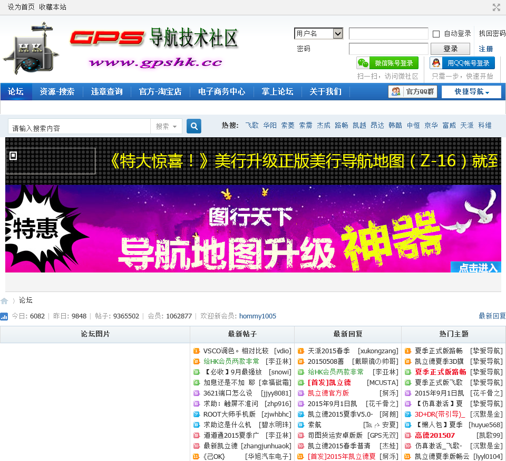Open the 搜索 type dropdown
This screenshot has height=461, width=506.
pos(166,126)
